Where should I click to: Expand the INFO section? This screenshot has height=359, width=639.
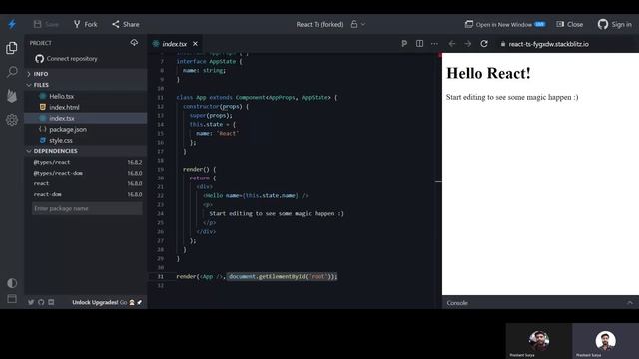tap(86, 74)
